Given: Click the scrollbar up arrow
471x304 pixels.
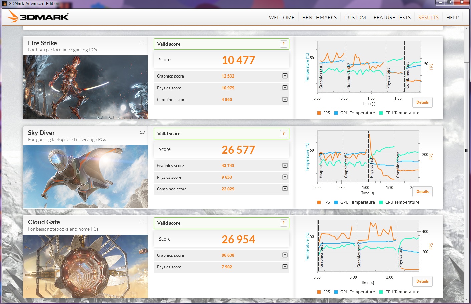Looking at the screenshot, I should 466,29.
